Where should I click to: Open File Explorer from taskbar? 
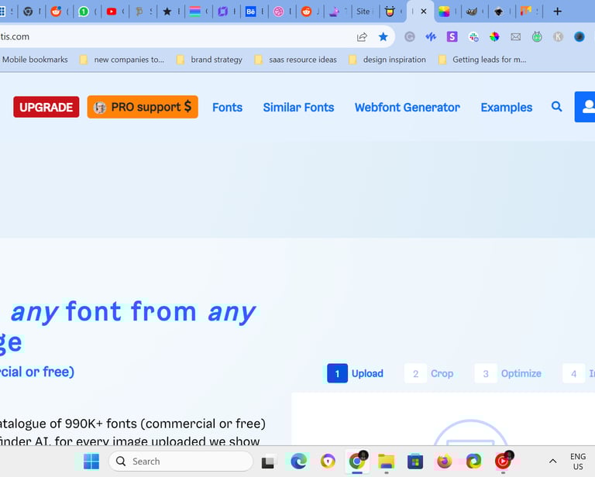point(387,462)
